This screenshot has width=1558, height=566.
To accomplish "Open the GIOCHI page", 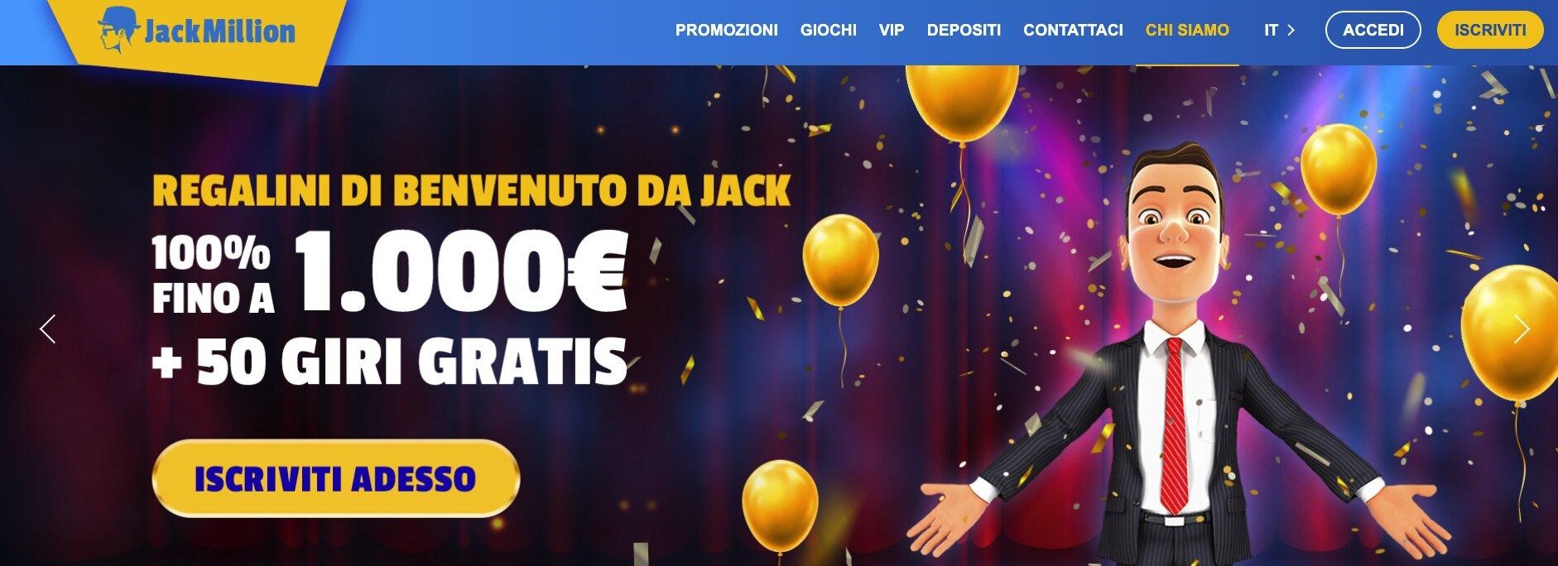I will coord(828,30).
